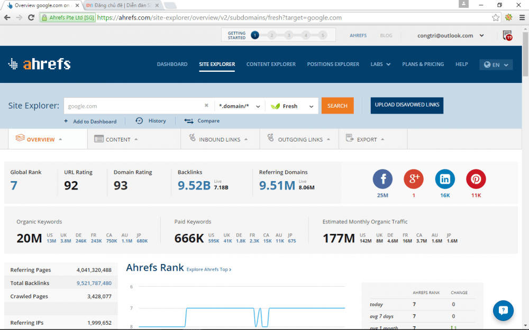Image resolution: width=529 pixels, height=330 pixels.
Task: Click the Crawled Pages 3,428,077 row
Action: click(x=61, y=296)
